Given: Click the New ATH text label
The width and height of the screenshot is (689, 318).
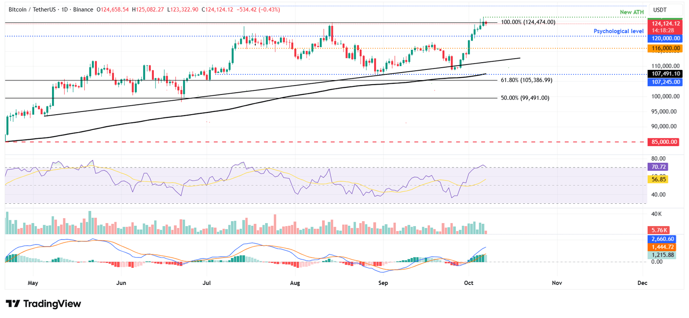Looking at the screenshot, I should point(631,12).
